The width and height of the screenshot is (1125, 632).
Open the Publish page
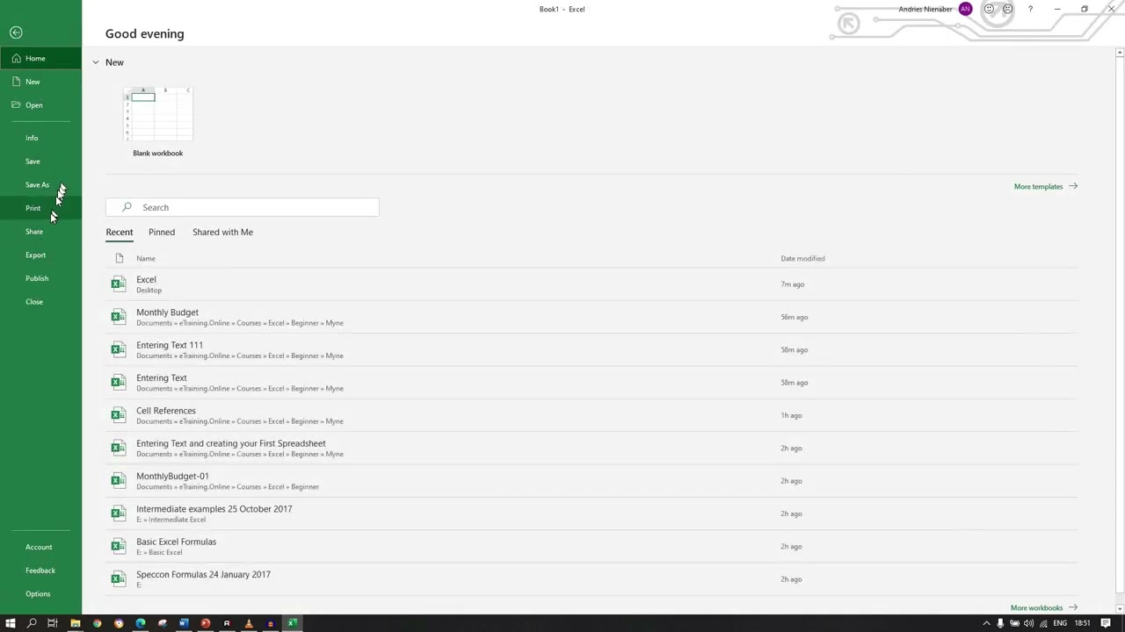click(x=40, y=278)
